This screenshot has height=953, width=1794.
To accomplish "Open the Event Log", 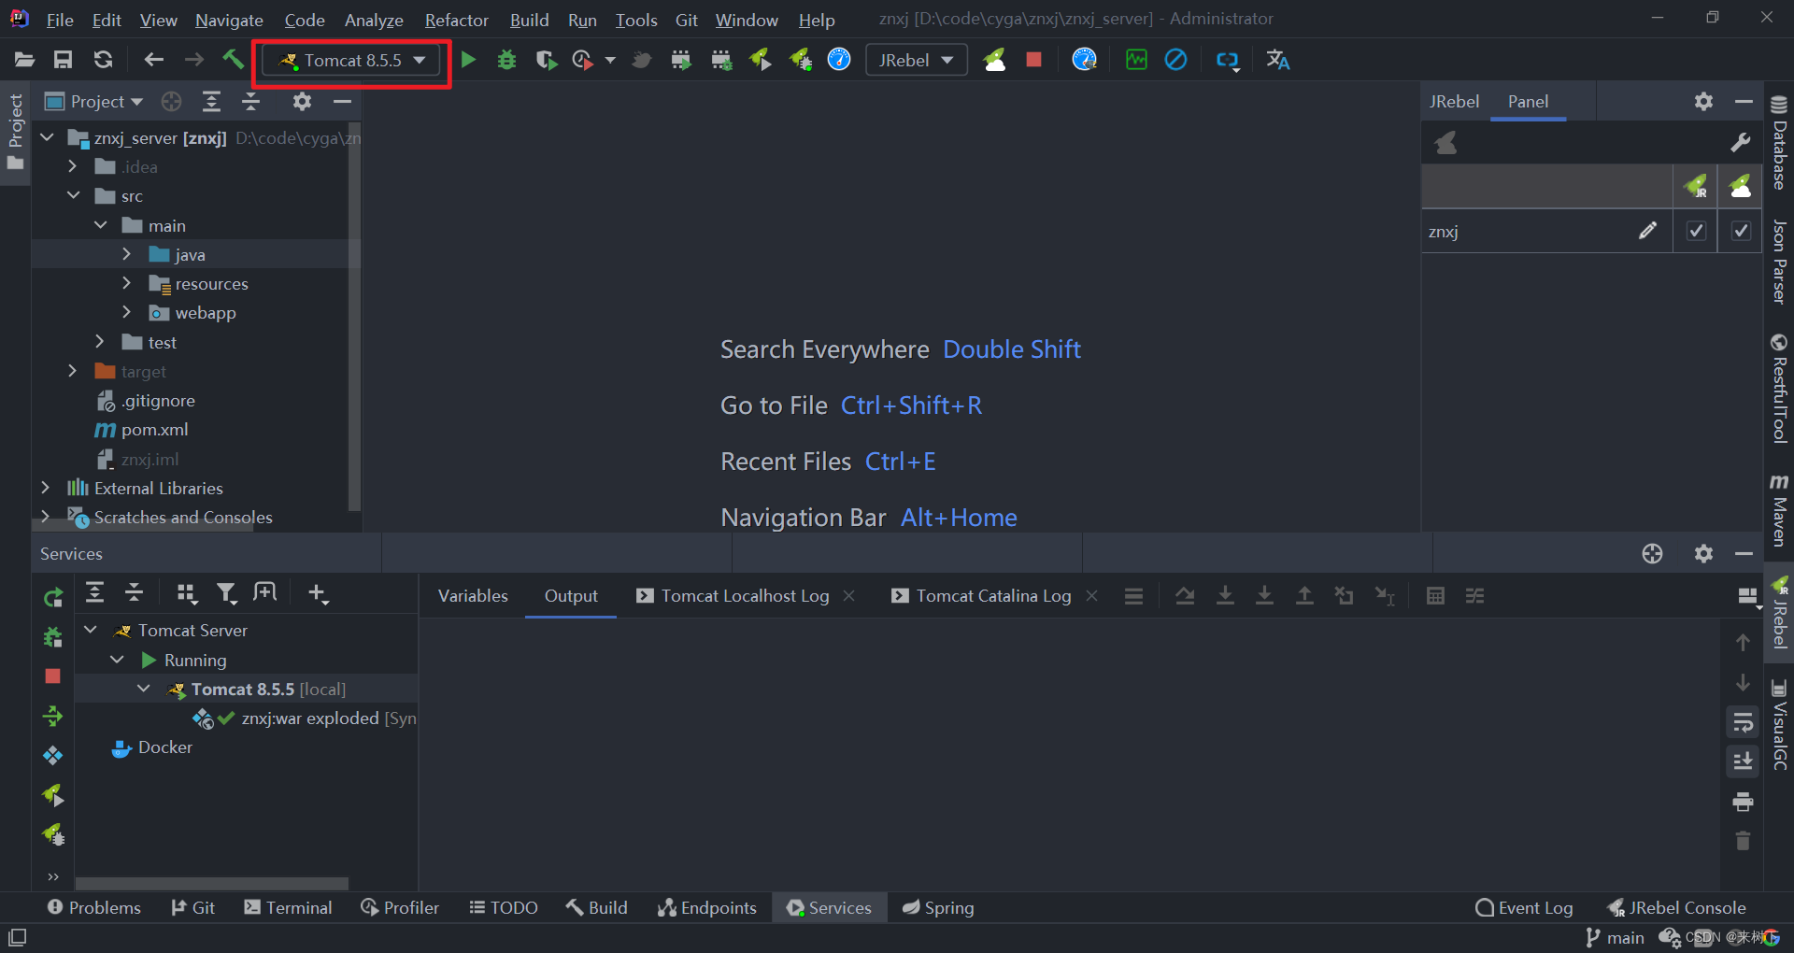I will pos(1524,907).
